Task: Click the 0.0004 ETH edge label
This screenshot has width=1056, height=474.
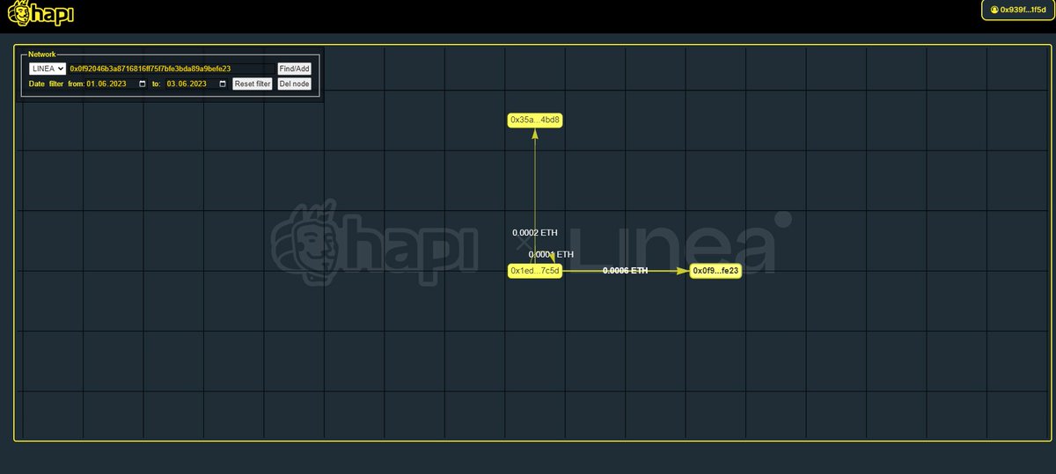Action: (x=551, y=254)
